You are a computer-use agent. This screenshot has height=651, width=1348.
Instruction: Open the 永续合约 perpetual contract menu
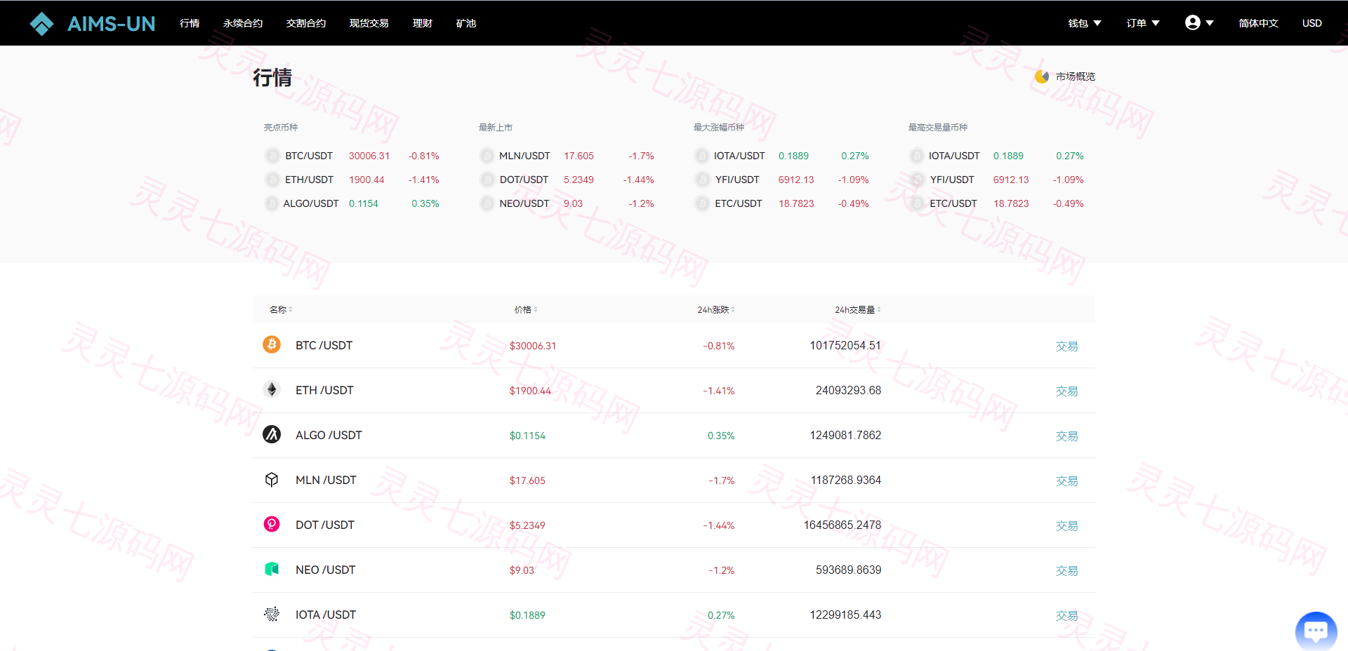(x=243, y=23)
